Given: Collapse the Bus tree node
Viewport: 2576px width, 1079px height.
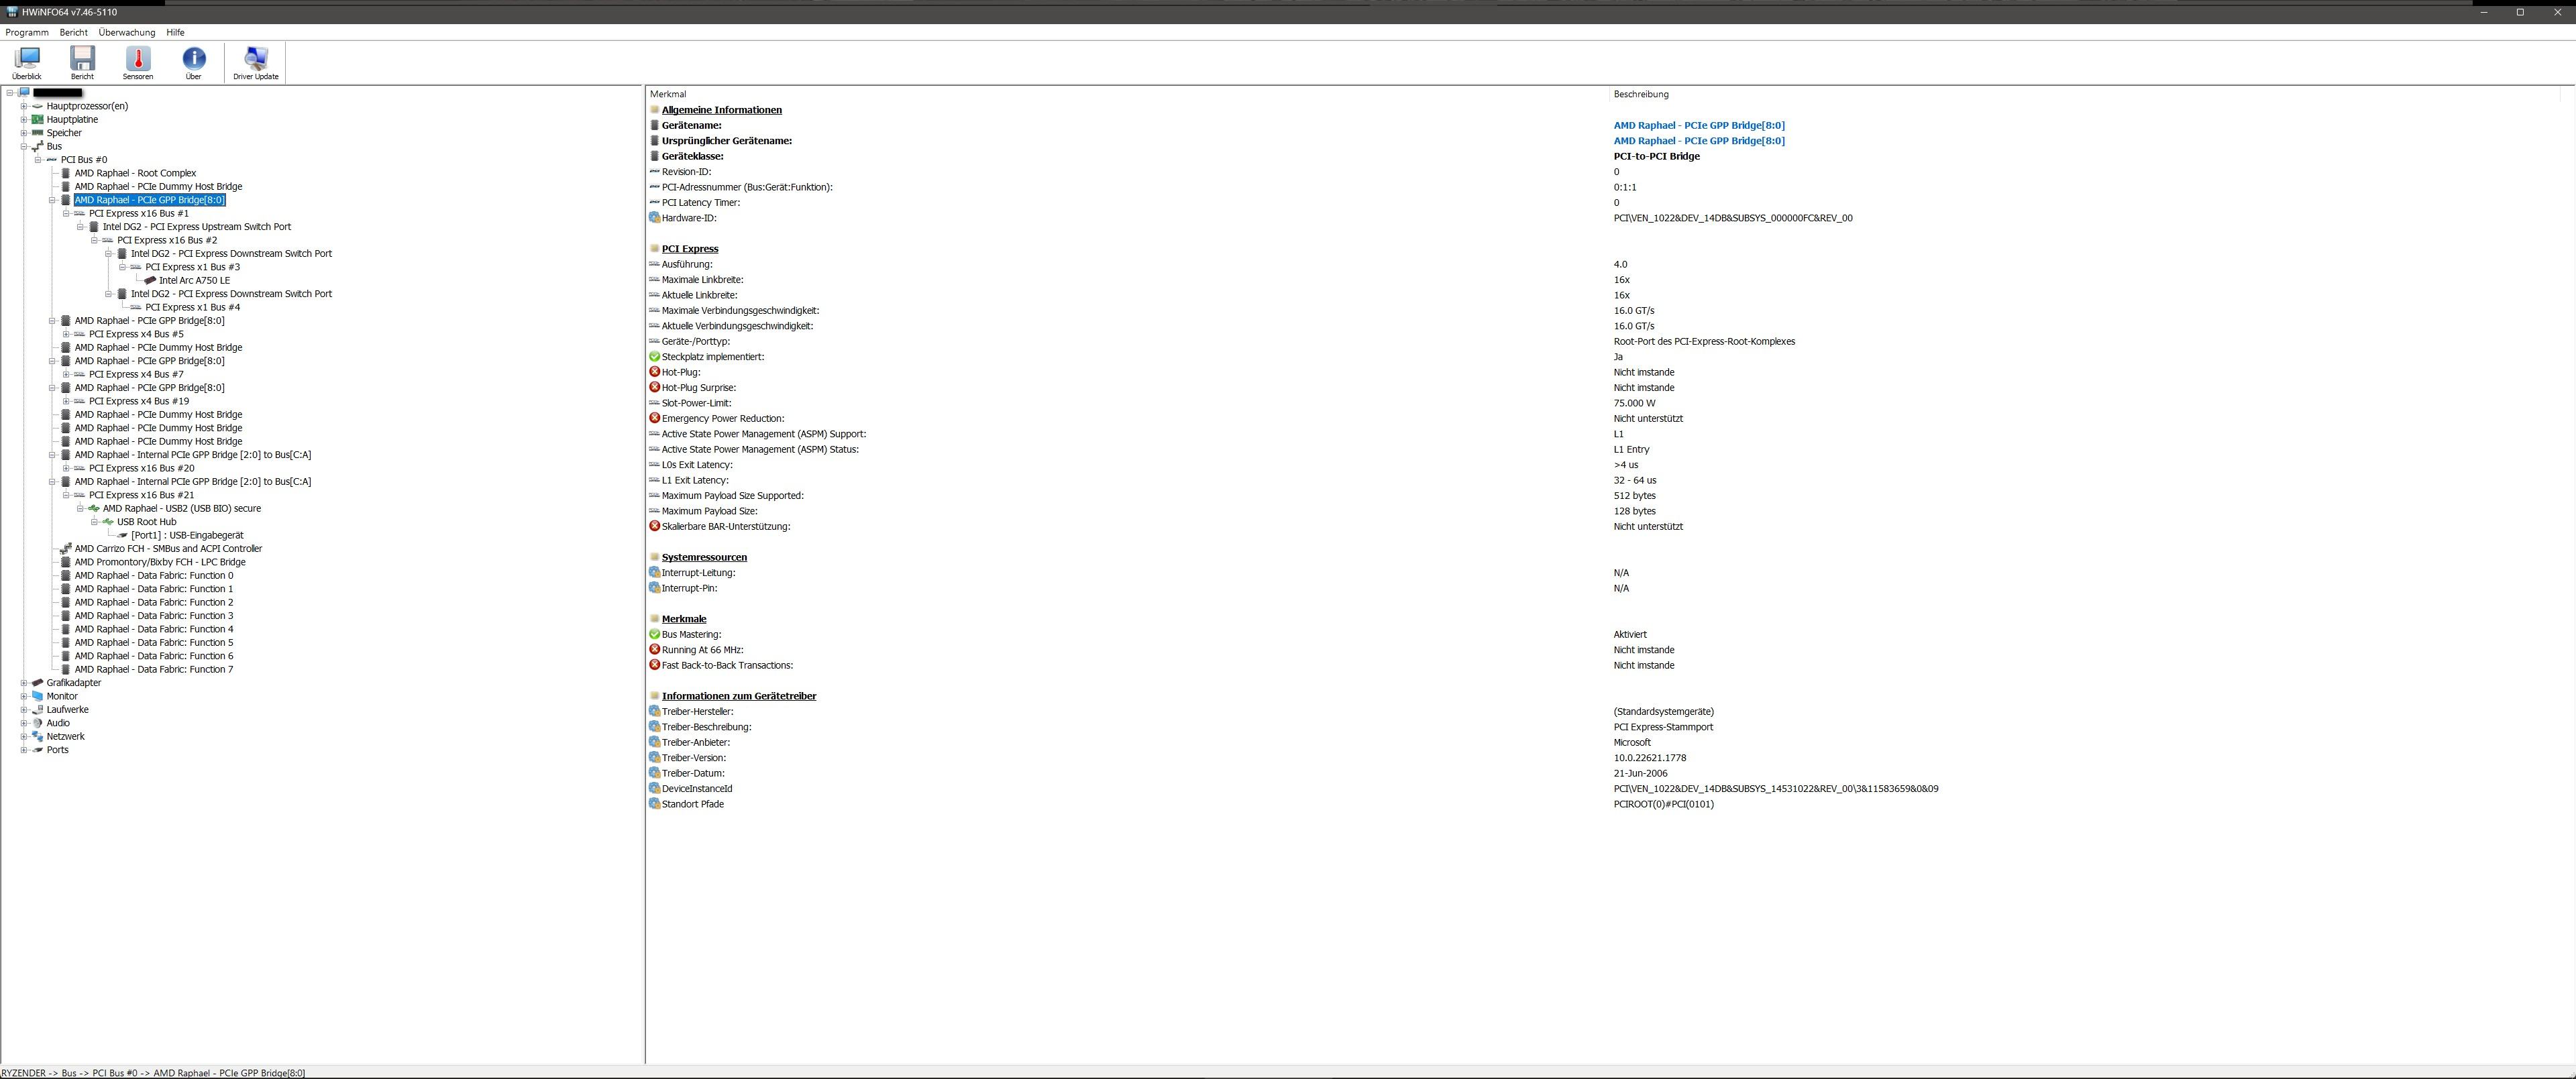Looking at the screenshot, I should pos(24,146).
